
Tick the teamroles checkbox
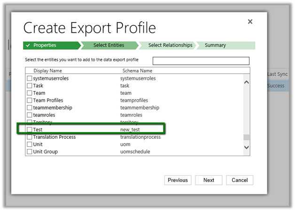pos(30,115)
